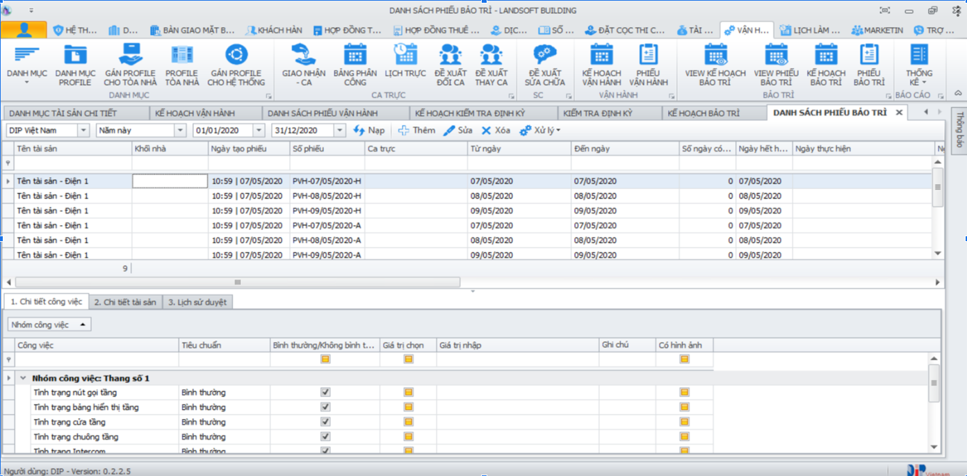
Task: Click the empty Khối nhà cell input
Action: click(x=169, y=181)
